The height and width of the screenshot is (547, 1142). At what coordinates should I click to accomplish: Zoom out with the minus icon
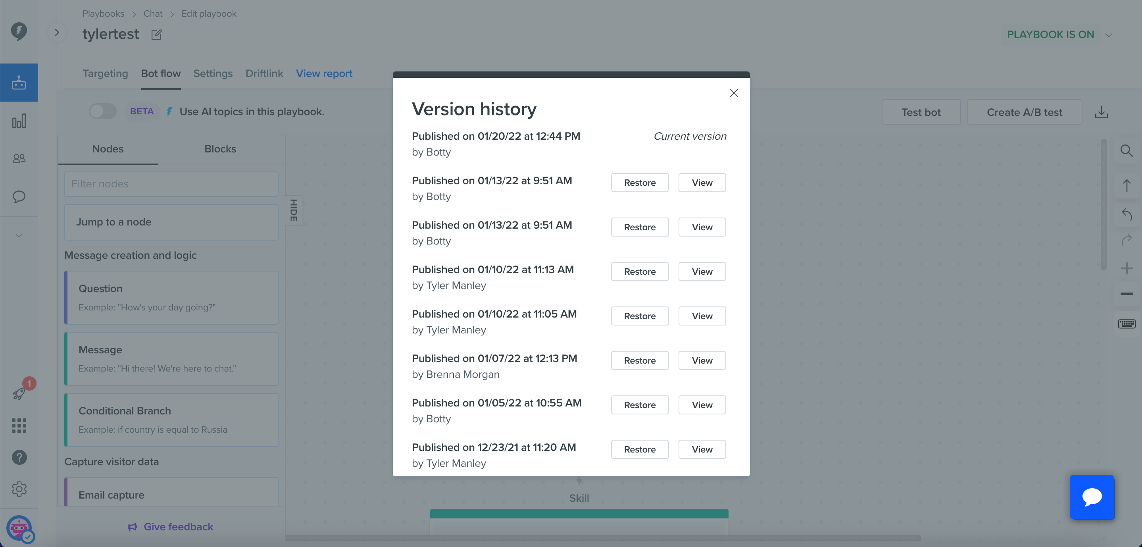(1127, 294)
